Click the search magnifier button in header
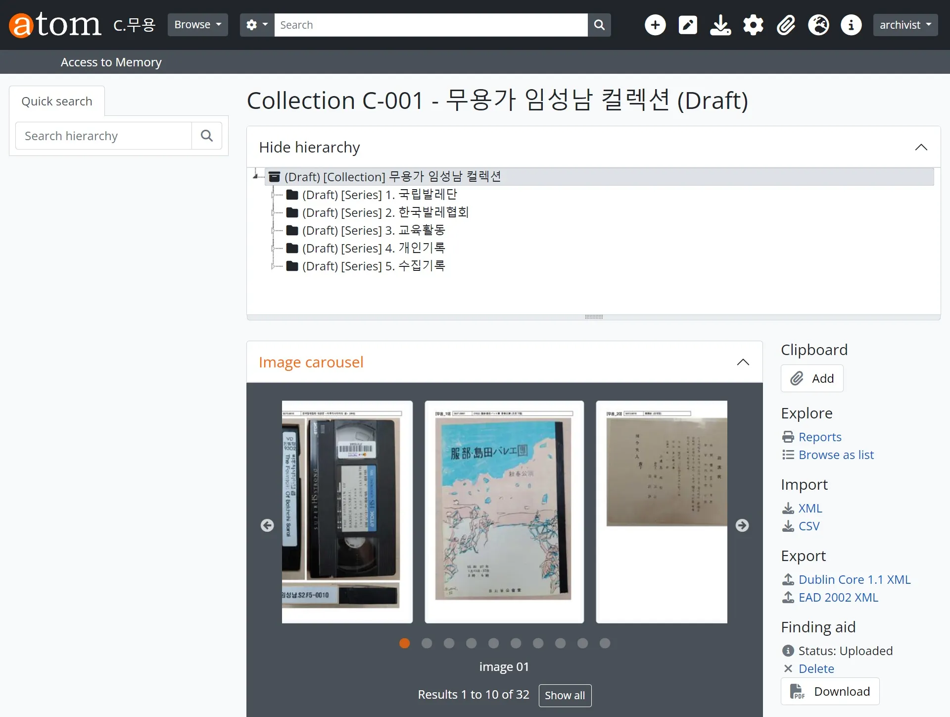This screenshot has height=717, width=950. (599, 25)
